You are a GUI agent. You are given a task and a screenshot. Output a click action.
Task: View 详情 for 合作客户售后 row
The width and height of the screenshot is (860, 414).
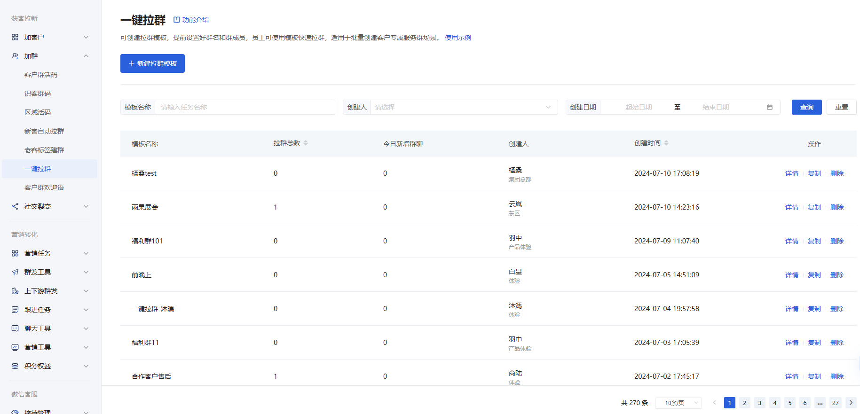pyautogui.click(x=792, y=376)
